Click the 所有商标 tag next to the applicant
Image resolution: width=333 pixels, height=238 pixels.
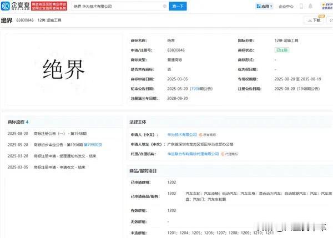tap(208, 135)
